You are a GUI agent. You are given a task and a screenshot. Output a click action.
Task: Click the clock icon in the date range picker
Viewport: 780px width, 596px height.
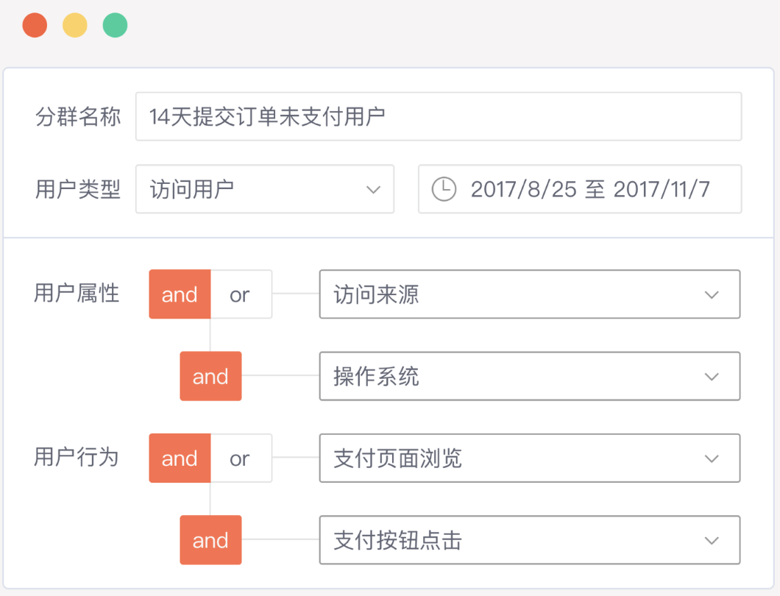coord(442,189)
